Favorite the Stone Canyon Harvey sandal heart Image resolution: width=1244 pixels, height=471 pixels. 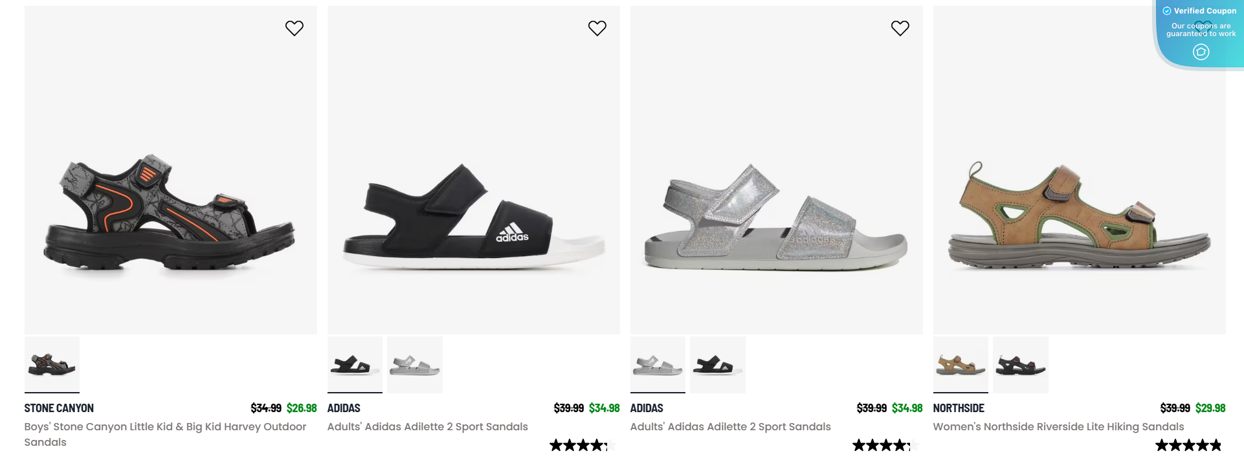pyautogui.click(x=294, y=28)
